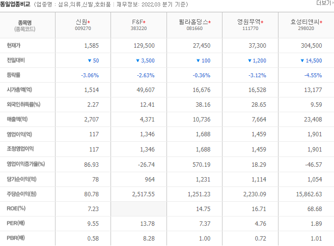Click 휠라홀딩스 current price 27,450

pyautogui.click(x=201, y=46)
